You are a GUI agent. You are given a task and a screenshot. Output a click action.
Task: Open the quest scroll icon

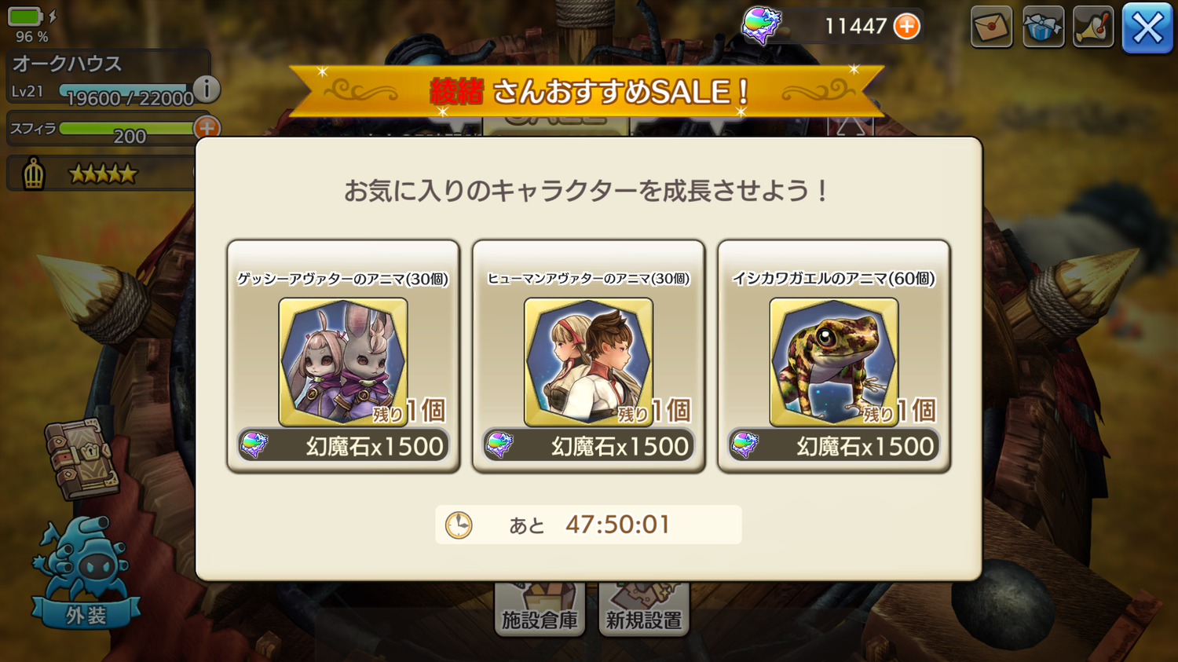[1093, 27]
